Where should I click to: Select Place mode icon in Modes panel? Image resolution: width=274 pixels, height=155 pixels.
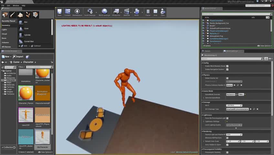[x=5, y=15]
